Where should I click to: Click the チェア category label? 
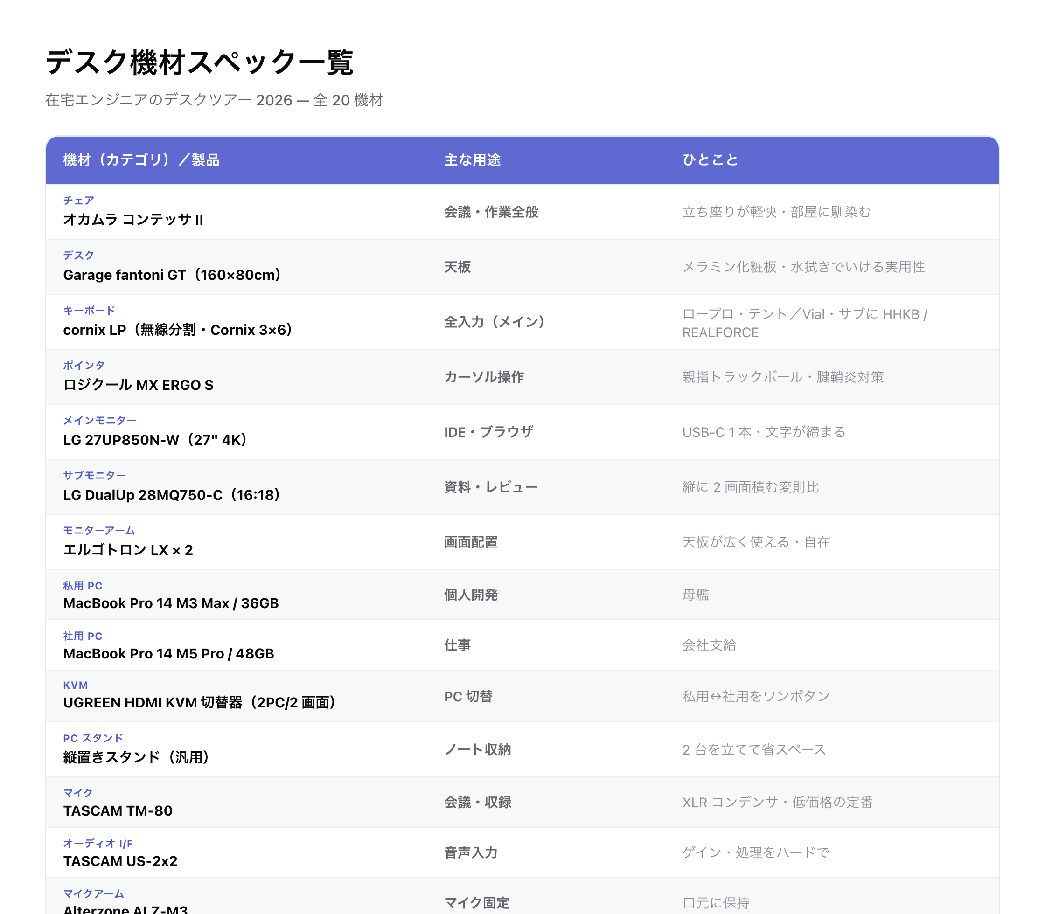(x=78, y=201)
